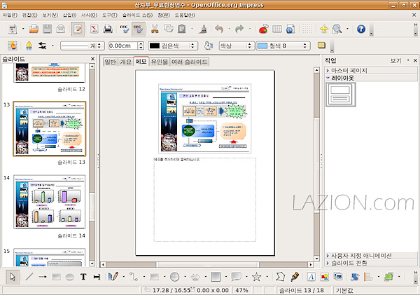This screenshot has width=420, height=295.
Task: Expand 마스터 페이지 section
Action: click(371, 71)
